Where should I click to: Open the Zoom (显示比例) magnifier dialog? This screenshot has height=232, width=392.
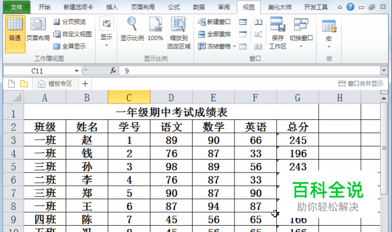tap(132, 29)
